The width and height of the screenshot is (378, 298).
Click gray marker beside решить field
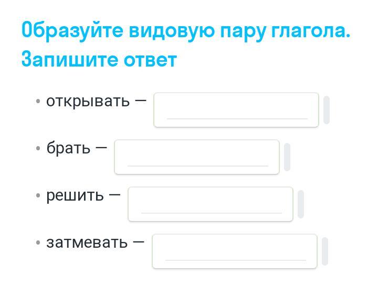click(301, 204)
